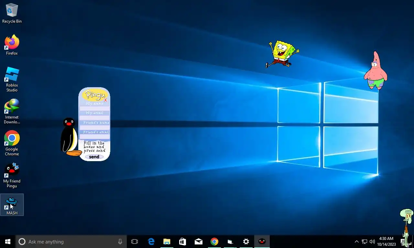Click the jumping SpongeBob desktop character
Screen dimensions: 414x248
(282, 54)
